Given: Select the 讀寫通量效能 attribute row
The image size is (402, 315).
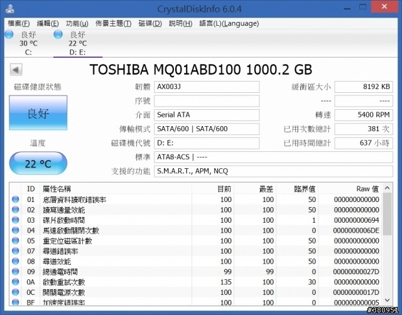Looking at the screenshot, I should tap(196, 210).
